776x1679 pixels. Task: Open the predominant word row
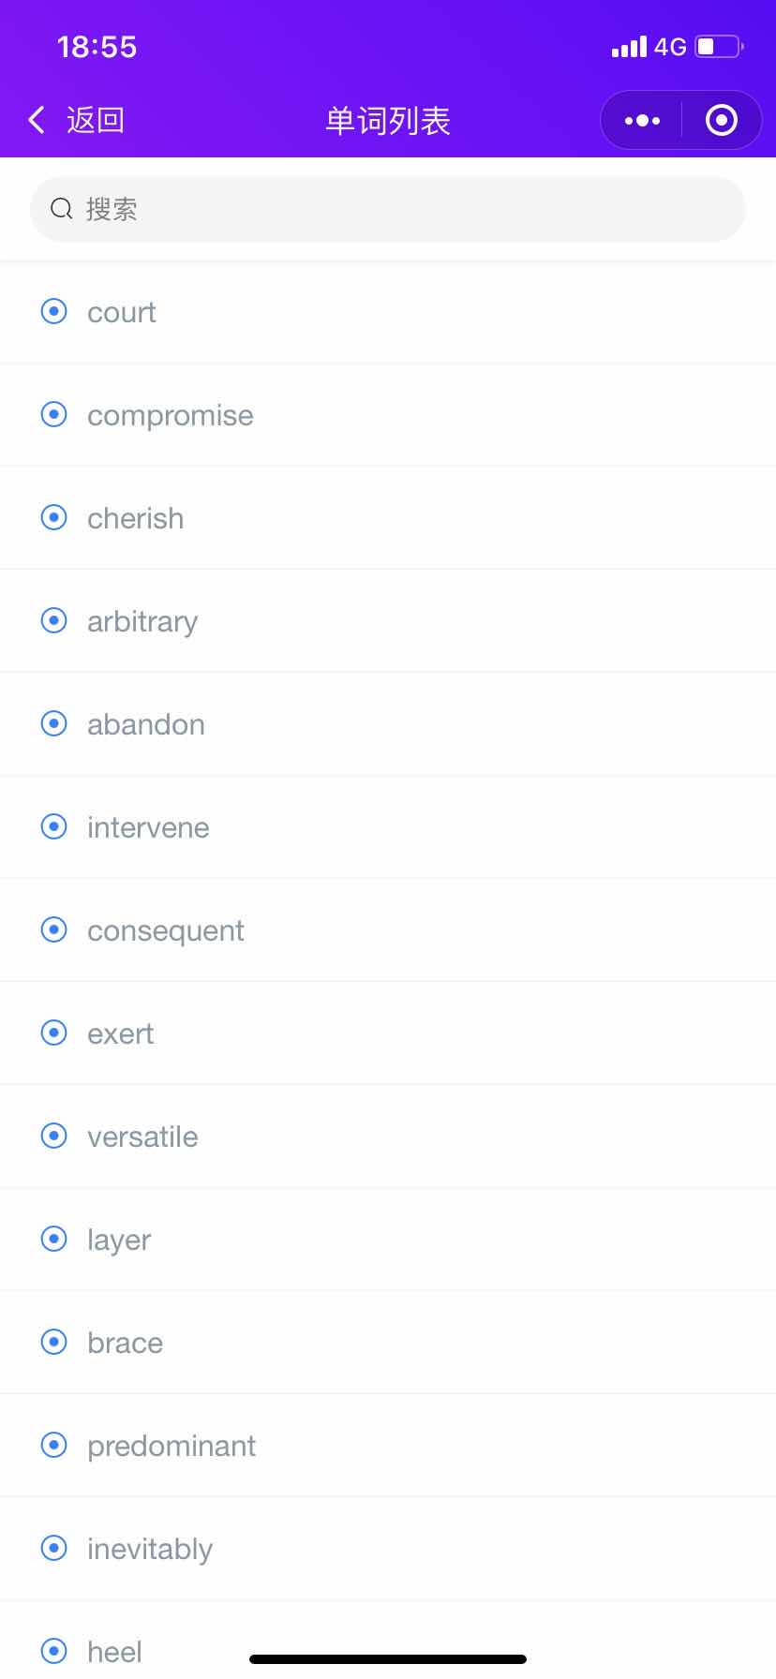pos(388,1446)
